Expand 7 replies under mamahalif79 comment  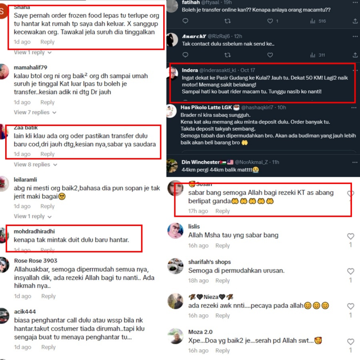[x=35, y=112]
